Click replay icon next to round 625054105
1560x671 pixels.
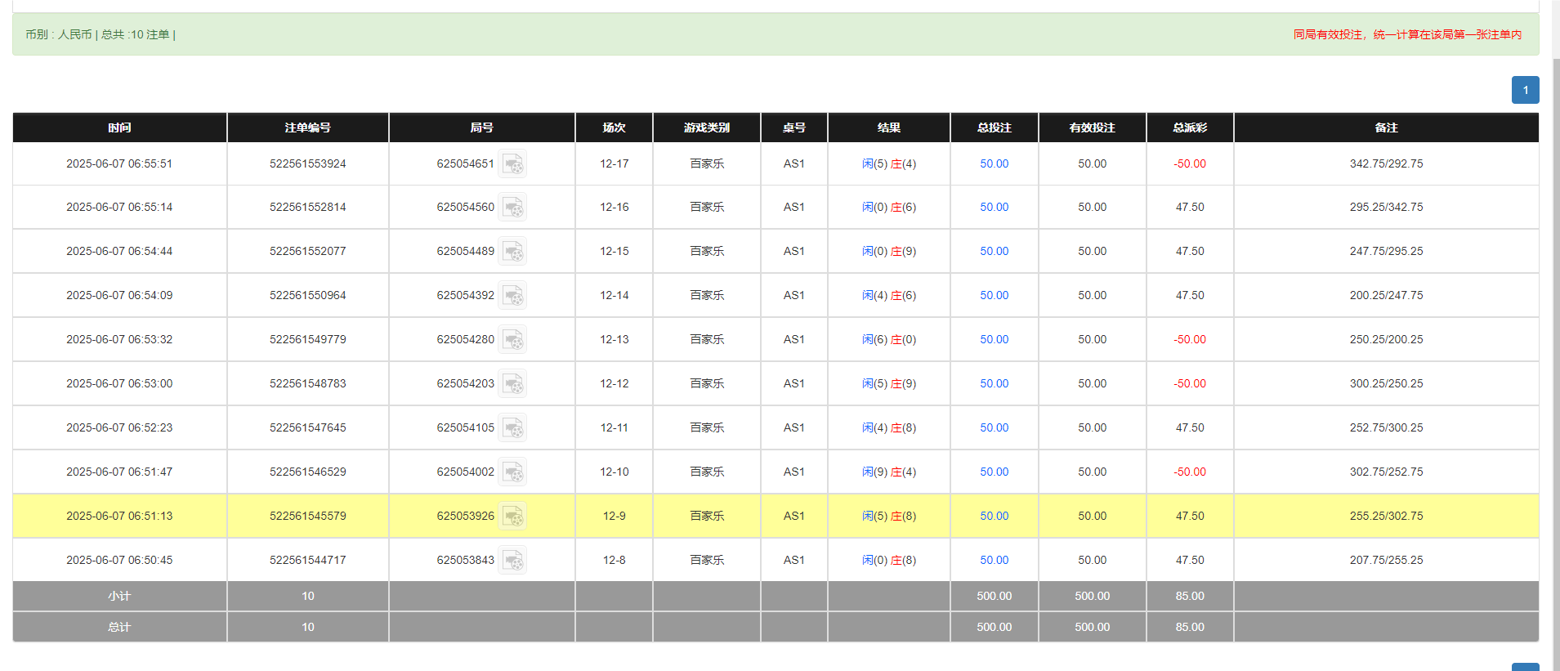click(x=512, y=428)
